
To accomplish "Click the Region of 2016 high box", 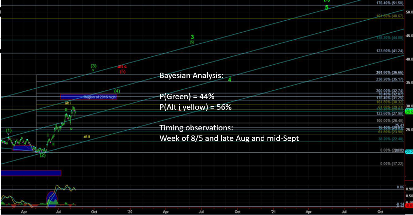I will coord(89,97).
